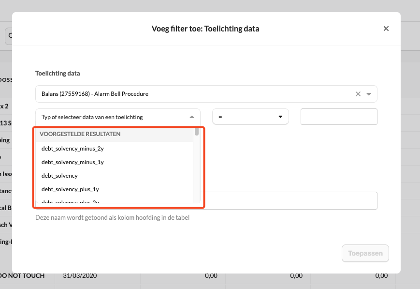Click the suggestions list scrollbar thumb
420x289 pixels.
pyautogui.click(x=197, y=132)
